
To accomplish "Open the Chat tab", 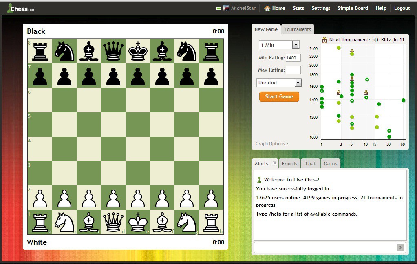I will tap(310, 164).
